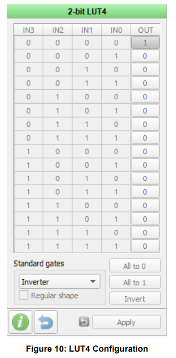The height and width of the screenshot is (358, 176).
Task: Click the IN0 column header
Action: click(x=116, y=30)
